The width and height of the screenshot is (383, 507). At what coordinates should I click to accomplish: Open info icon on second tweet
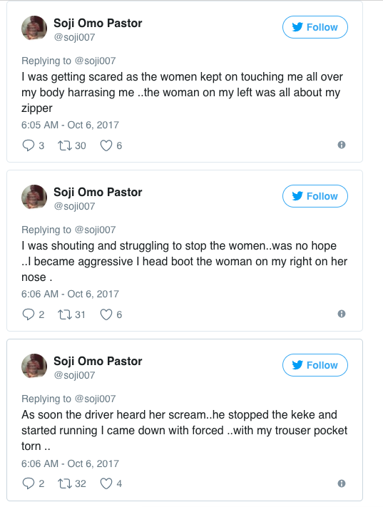(342, 314)
